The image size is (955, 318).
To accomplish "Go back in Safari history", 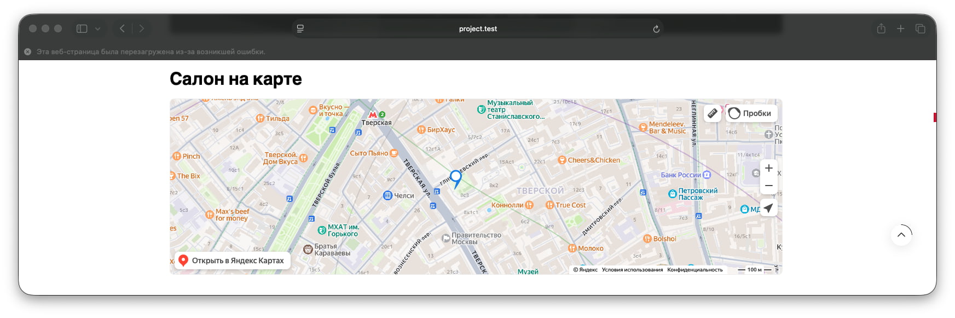I will [122, 28].
